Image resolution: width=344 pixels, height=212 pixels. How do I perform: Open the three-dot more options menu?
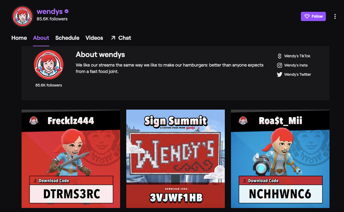335,16
